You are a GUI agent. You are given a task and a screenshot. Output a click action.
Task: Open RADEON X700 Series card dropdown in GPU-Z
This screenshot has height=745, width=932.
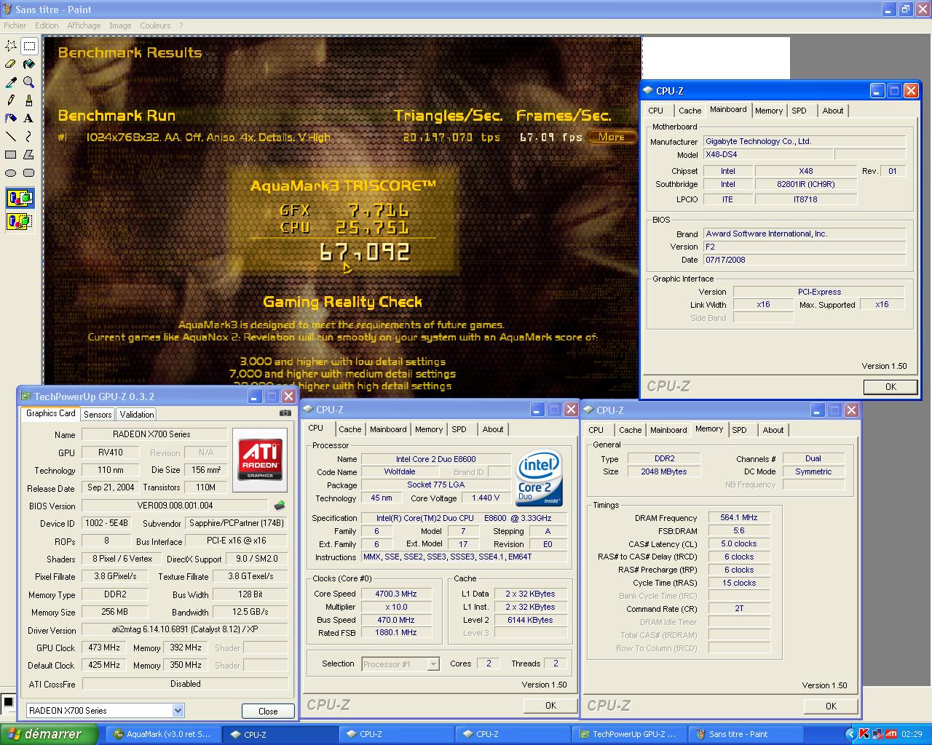(x=178, y=711)
